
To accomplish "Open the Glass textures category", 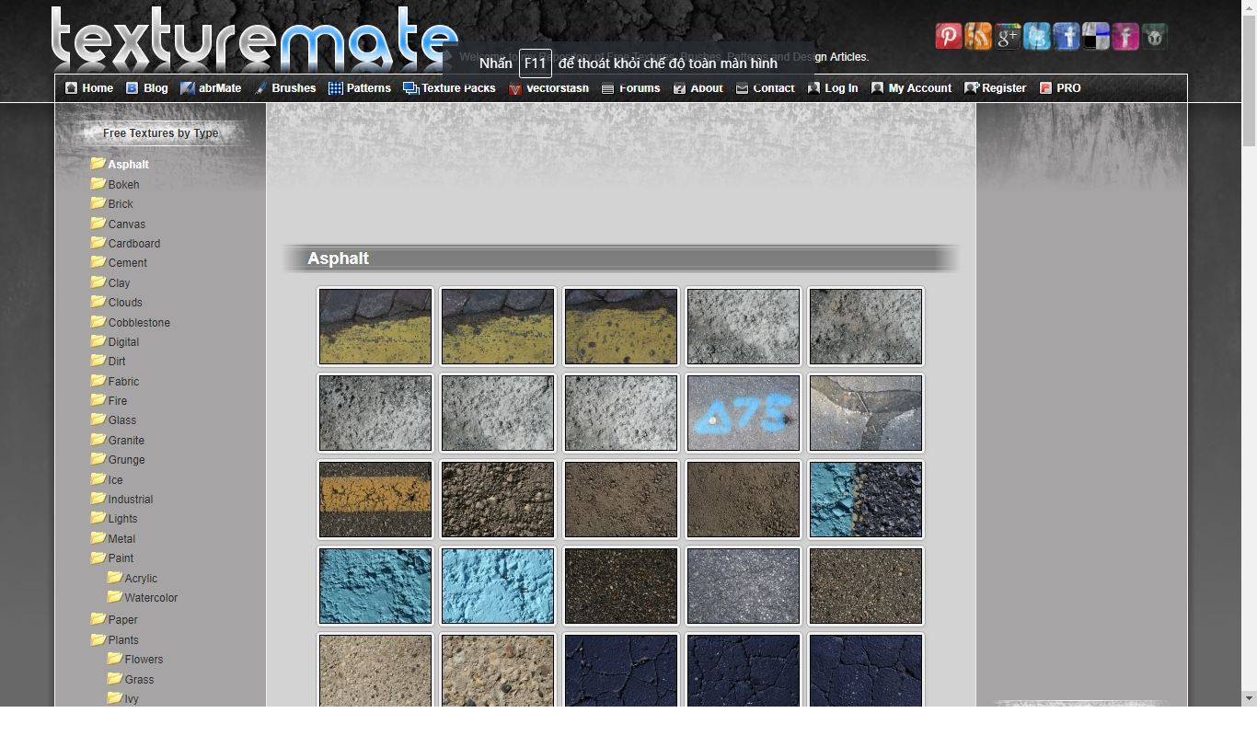I will (122, 420).
